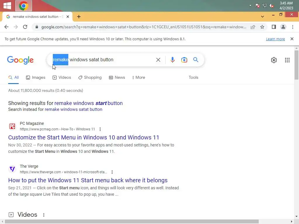The height and width of the screenshot is (224, 299).
Task: Open PC Magazine result options menu
Action: [x=100, y=129]
